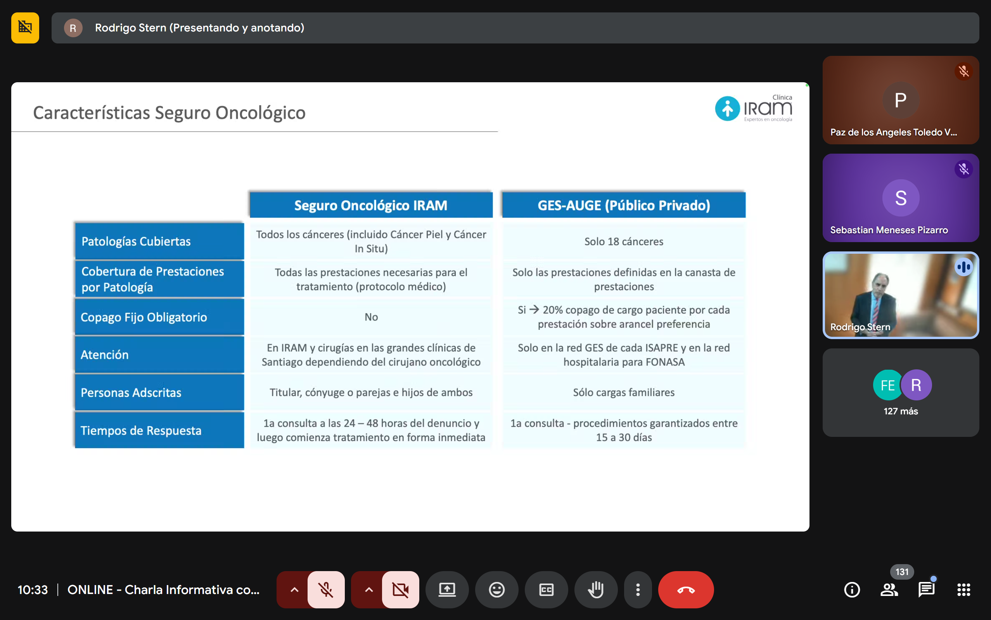Expand video settings chevron beside camera
The height and width of the screenshot is (620, 991).
(x=368, y=590)
